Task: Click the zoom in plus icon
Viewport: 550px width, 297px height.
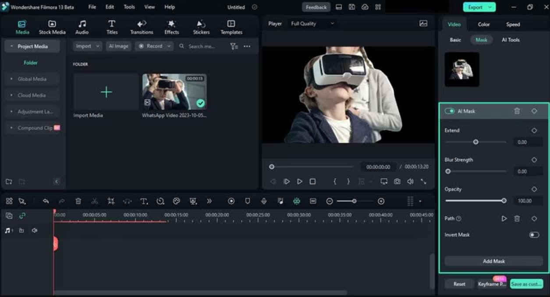Action: (x=381, y=201)
